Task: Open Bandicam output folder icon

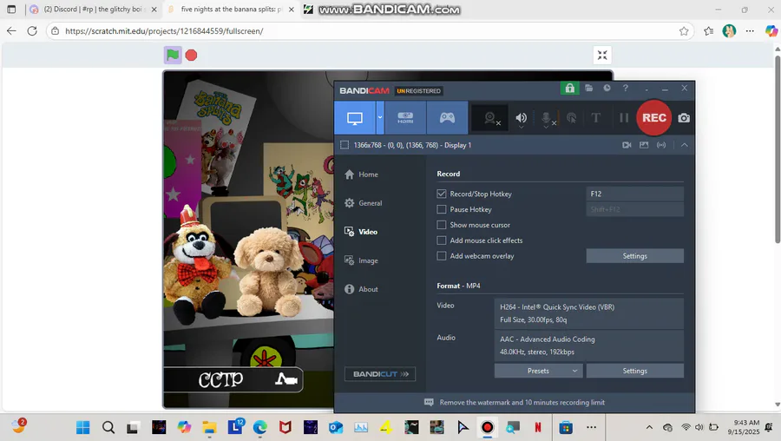Action: click(x=588, y=89)
